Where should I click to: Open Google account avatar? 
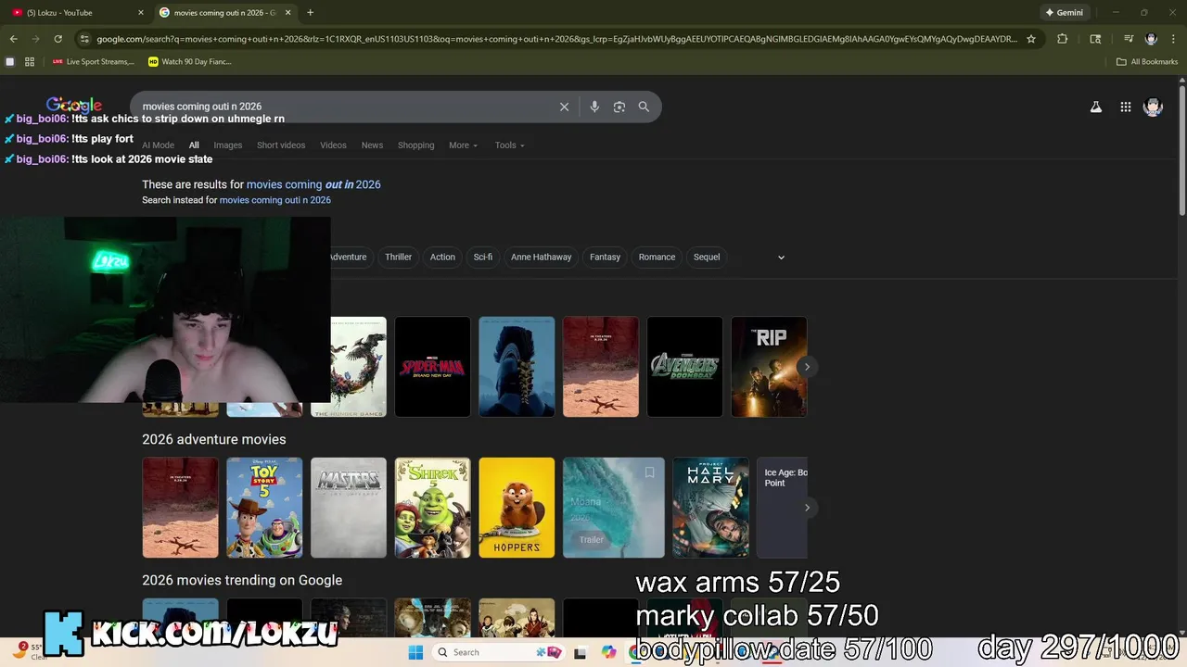click(1153, 107)
